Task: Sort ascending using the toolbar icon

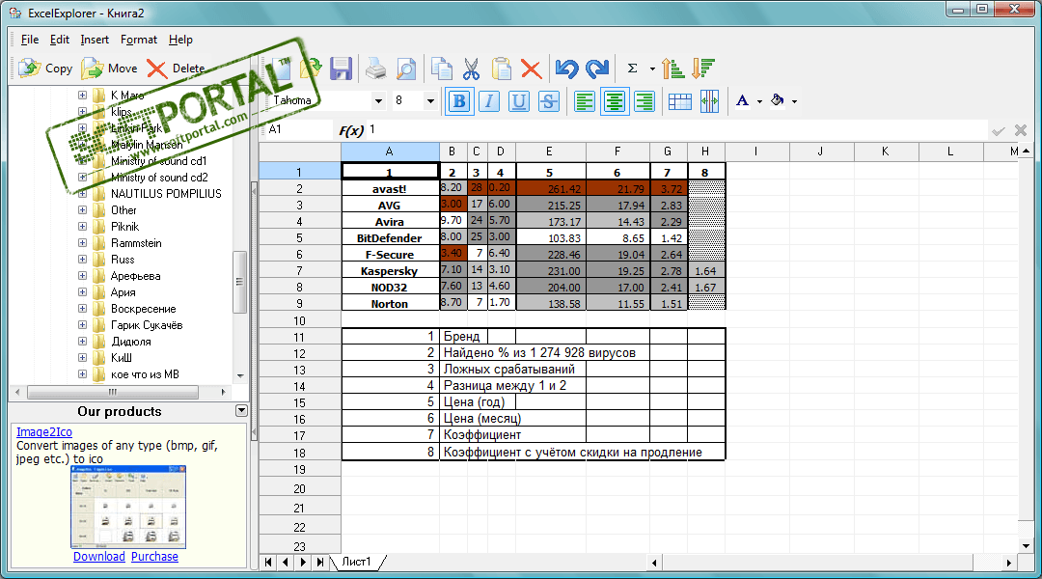Action: tap(673, 68)
